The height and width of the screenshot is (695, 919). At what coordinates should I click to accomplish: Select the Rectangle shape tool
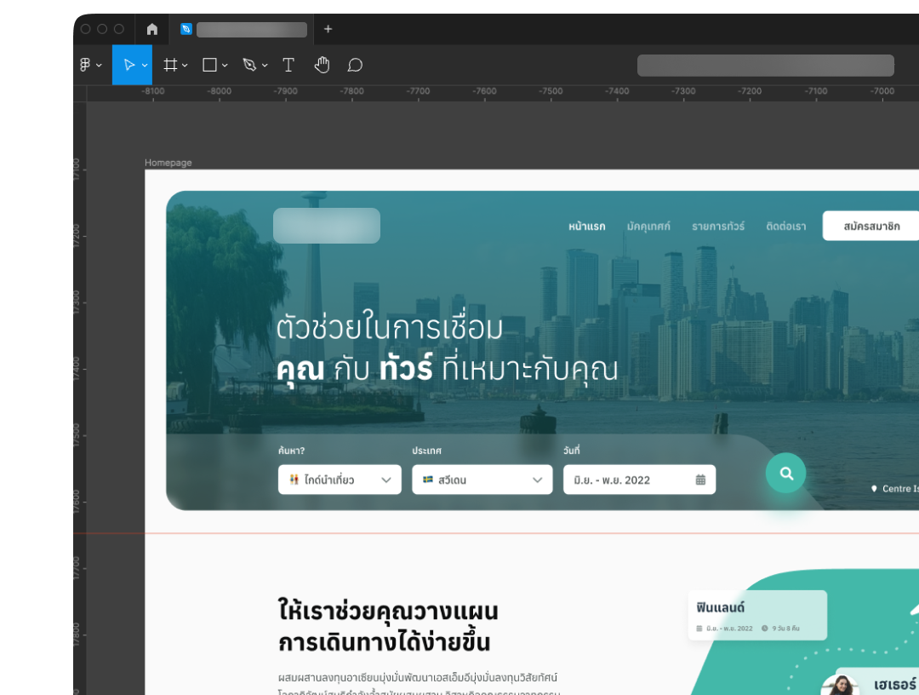click(209, 65)
